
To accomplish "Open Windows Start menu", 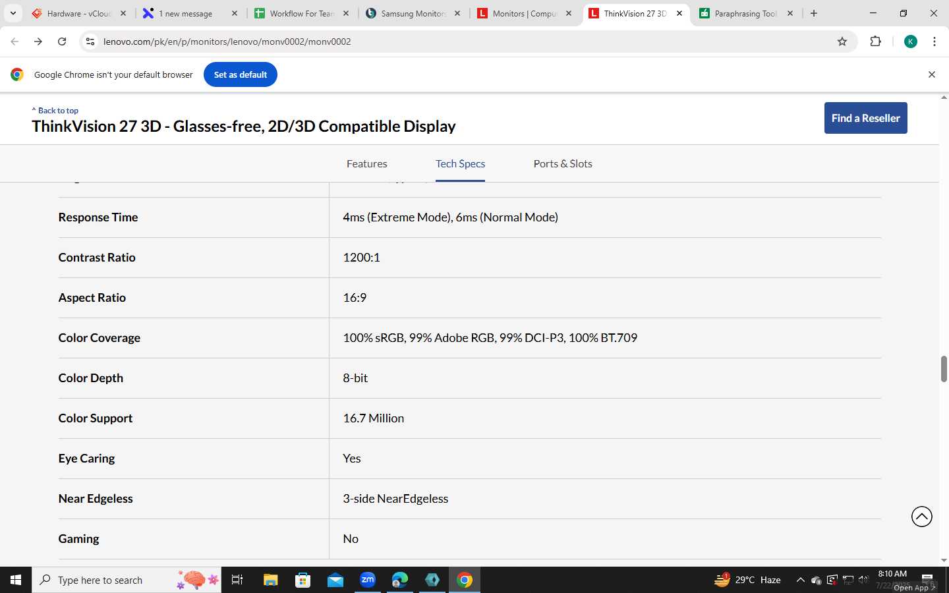I will (x=16, y=580).
